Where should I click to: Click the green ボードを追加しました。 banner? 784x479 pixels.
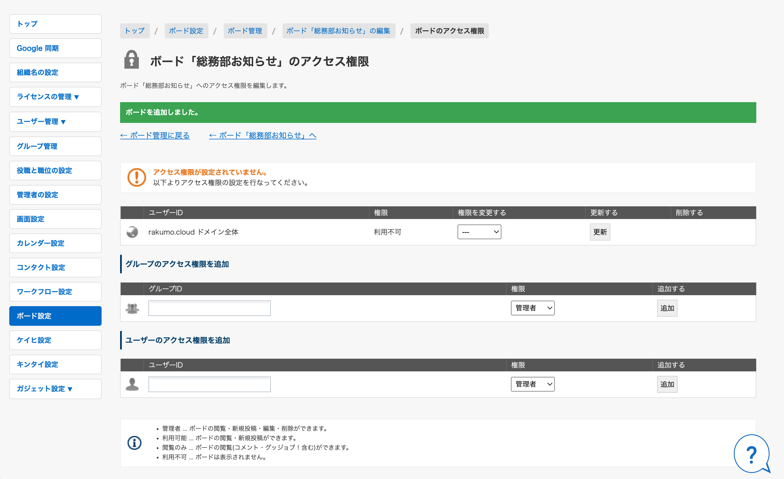(x=438, y=113)
